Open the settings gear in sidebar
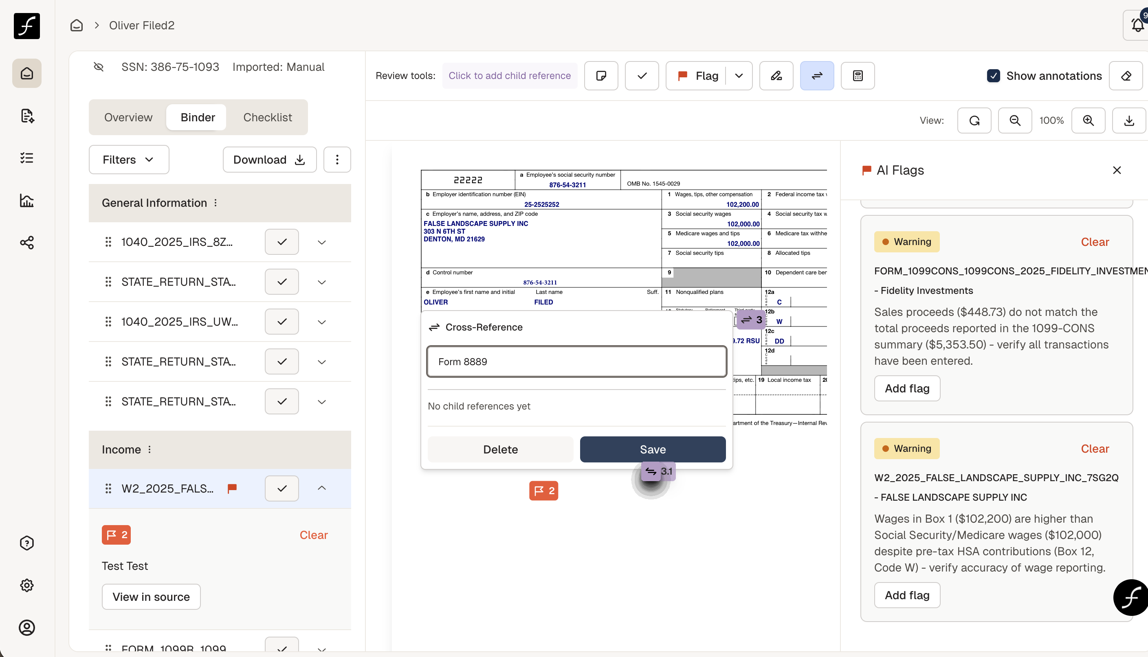 click(x=26, y=585)
